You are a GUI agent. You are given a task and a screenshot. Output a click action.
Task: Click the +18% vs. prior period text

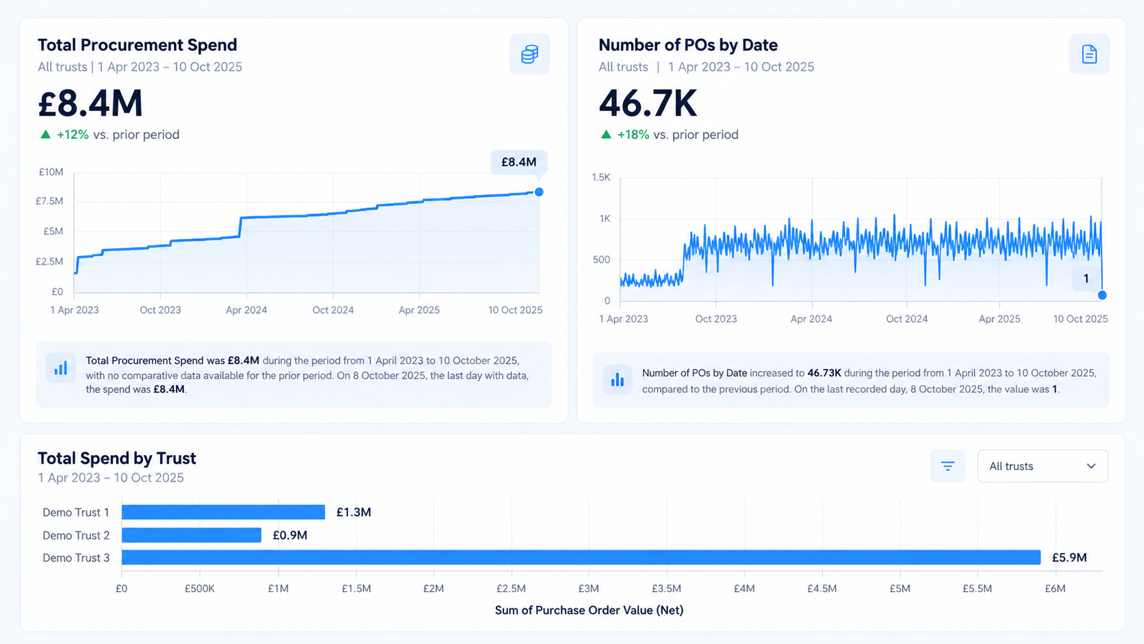pyautogui.click(x=678, y=135)
